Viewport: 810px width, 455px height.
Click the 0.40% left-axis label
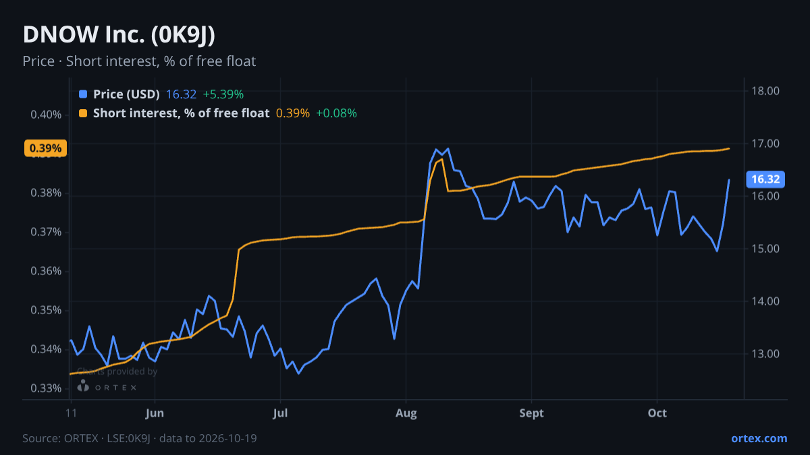47,115
